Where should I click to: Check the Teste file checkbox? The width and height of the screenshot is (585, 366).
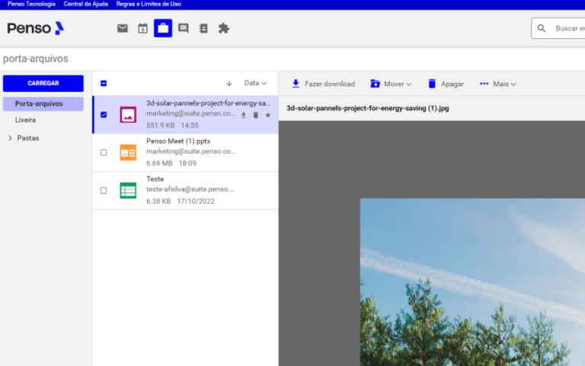click(x=104, y=190)
